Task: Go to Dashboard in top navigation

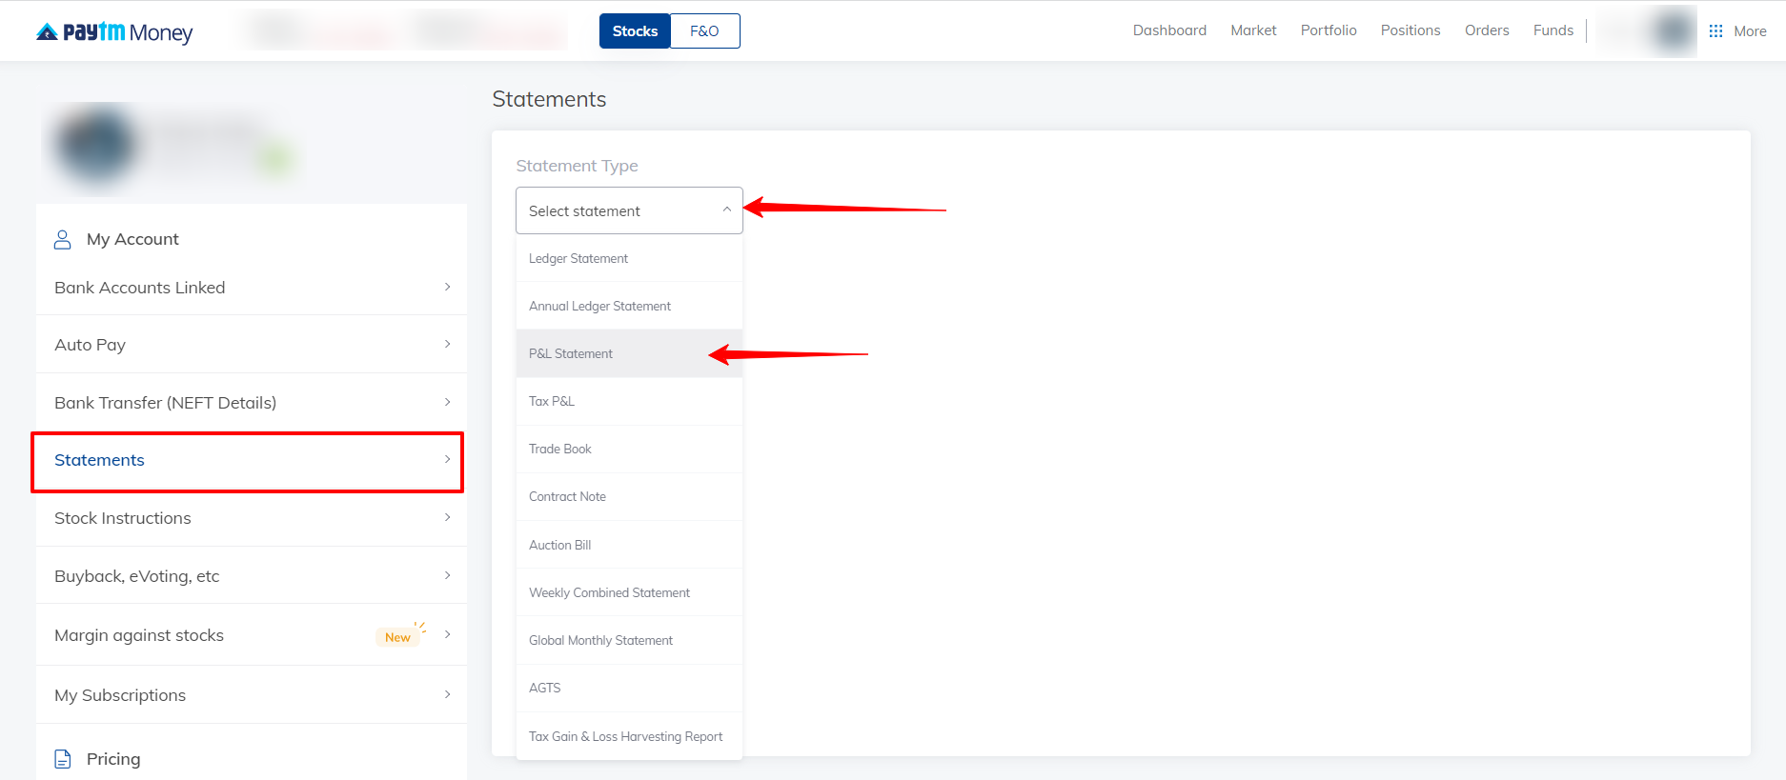Action: (1169, 30)
